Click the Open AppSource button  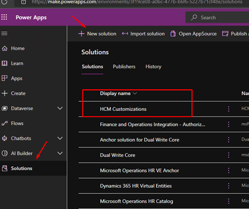tap(194, 34)
